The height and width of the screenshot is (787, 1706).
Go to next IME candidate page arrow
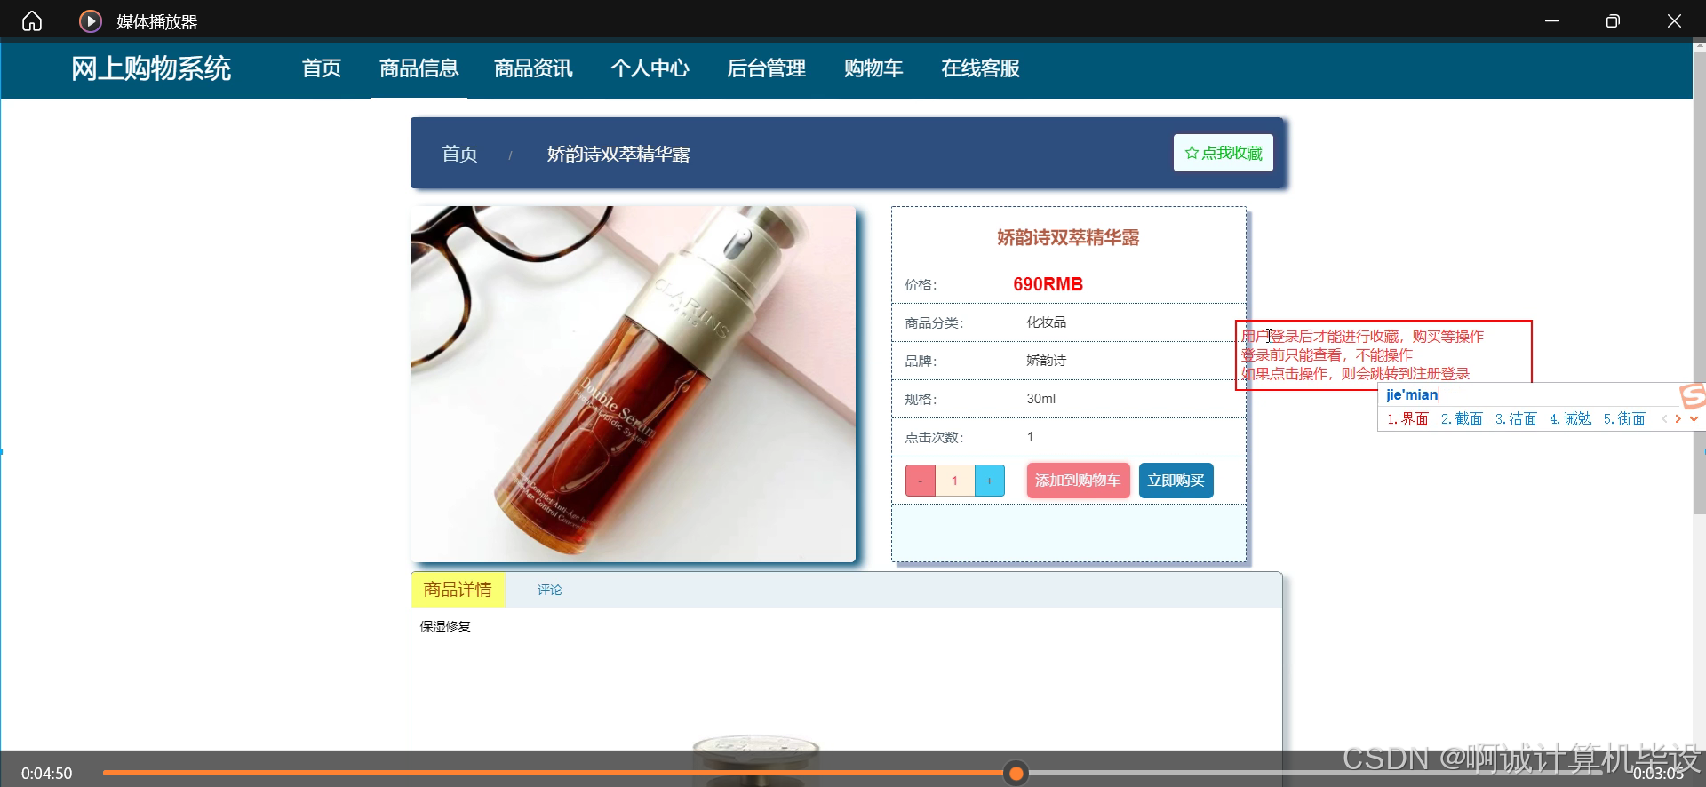pyautogui.click(x=1678, y=419)
